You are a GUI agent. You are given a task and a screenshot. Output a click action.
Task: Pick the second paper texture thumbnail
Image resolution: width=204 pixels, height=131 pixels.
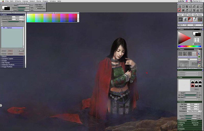[x=185, y=54]
